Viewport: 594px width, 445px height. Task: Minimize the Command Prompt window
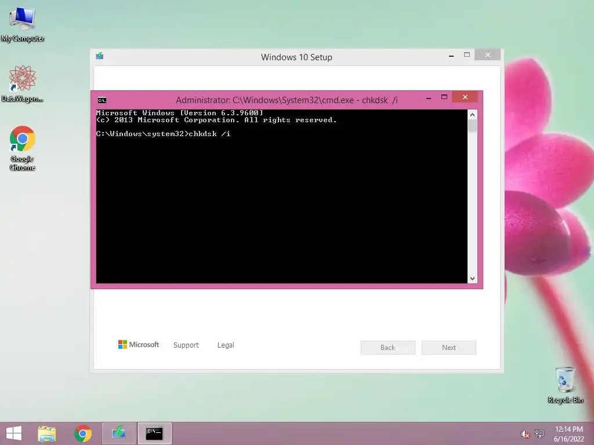tap(429, 98)
